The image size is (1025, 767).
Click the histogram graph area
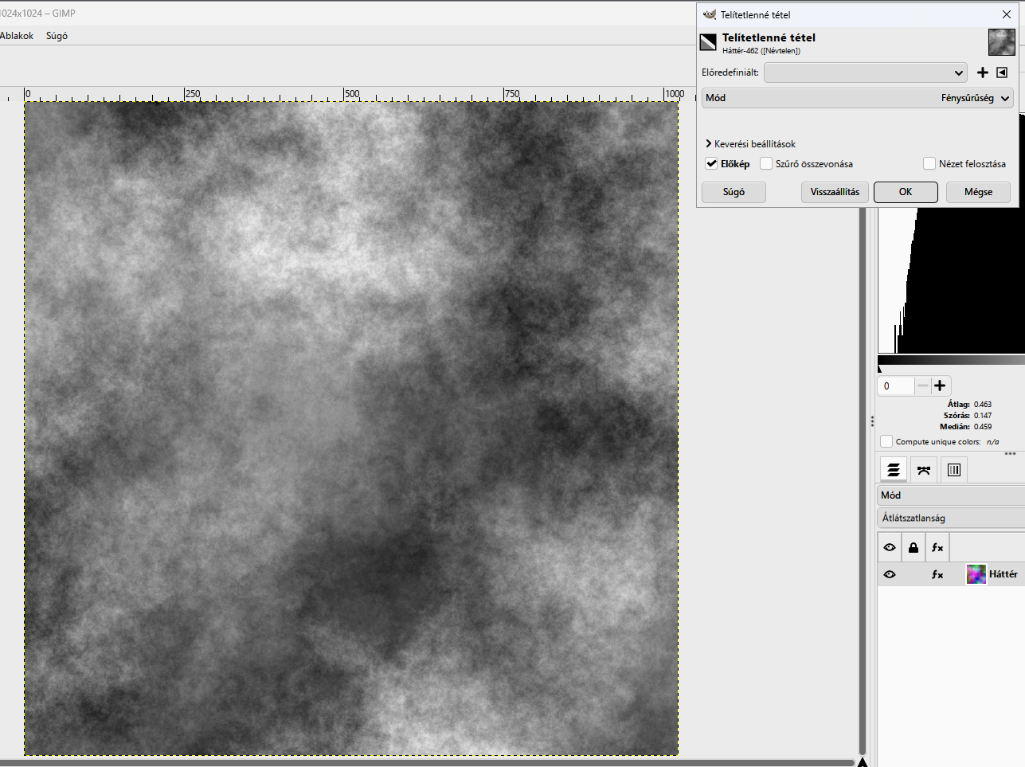(x=951, y=280)
